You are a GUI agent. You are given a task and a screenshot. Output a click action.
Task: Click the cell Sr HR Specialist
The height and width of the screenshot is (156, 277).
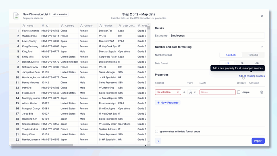tap(108, 140)
